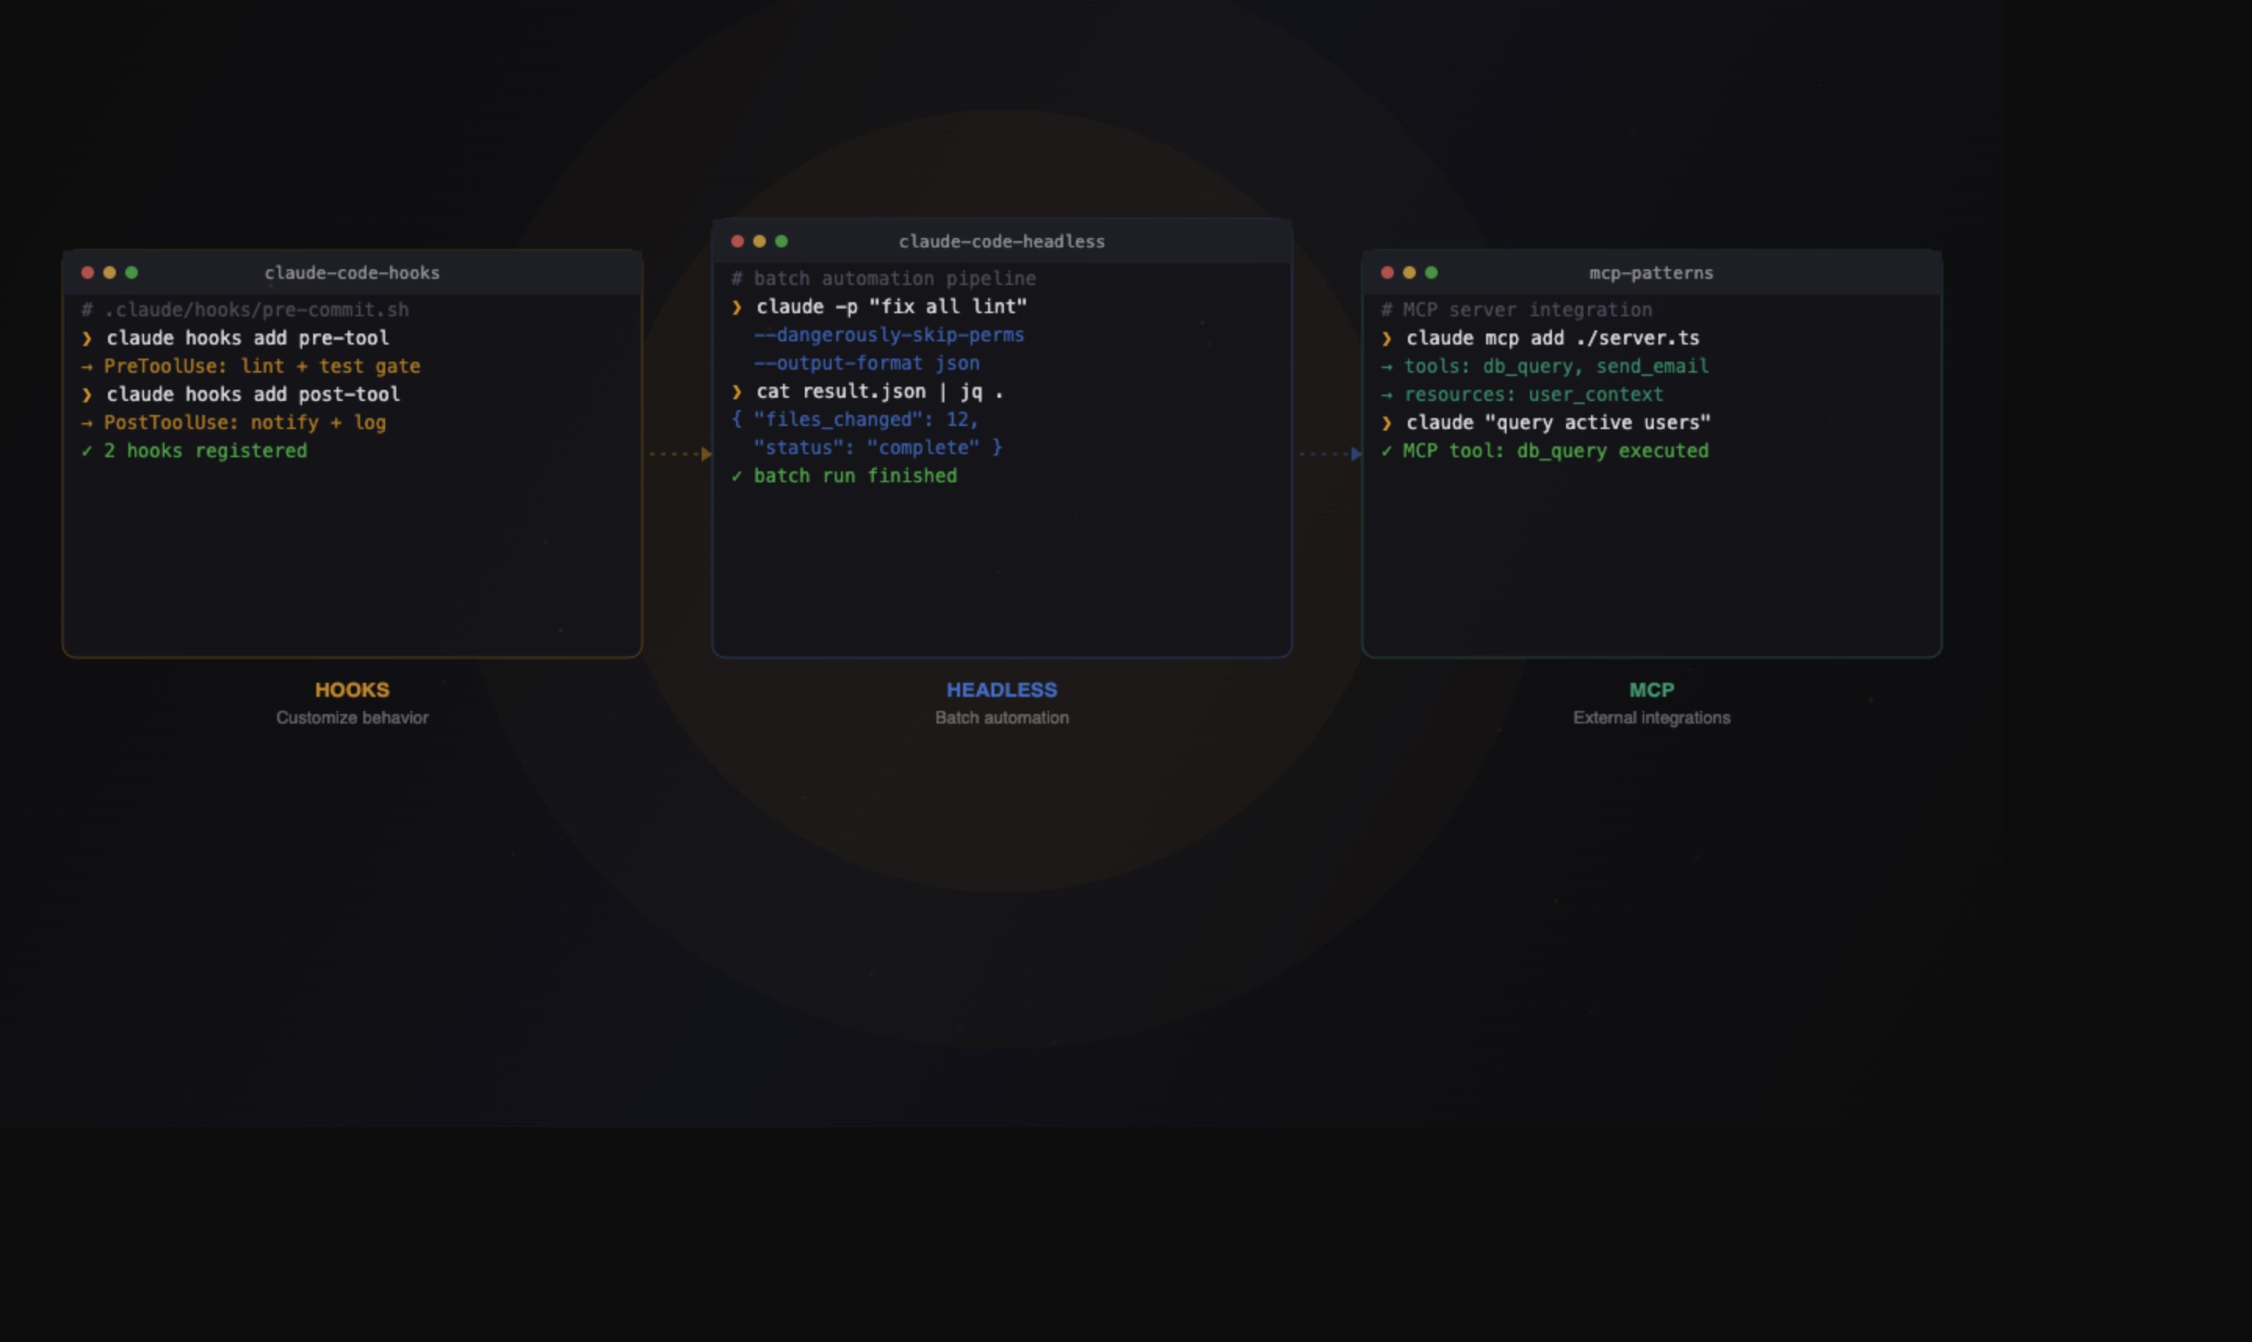Expand the mcp-patterns window via green dot
2252x1342 pixels.
(x=1431, y=272)
